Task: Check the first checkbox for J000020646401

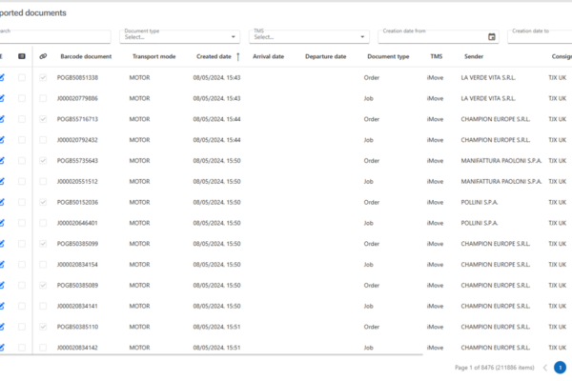Action: click(x=22, y=223)
